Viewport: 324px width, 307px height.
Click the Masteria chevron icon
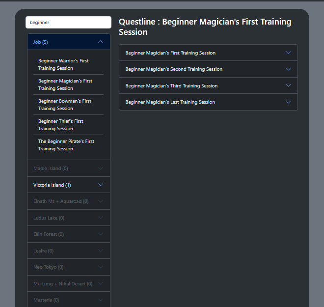pos(101,300)
